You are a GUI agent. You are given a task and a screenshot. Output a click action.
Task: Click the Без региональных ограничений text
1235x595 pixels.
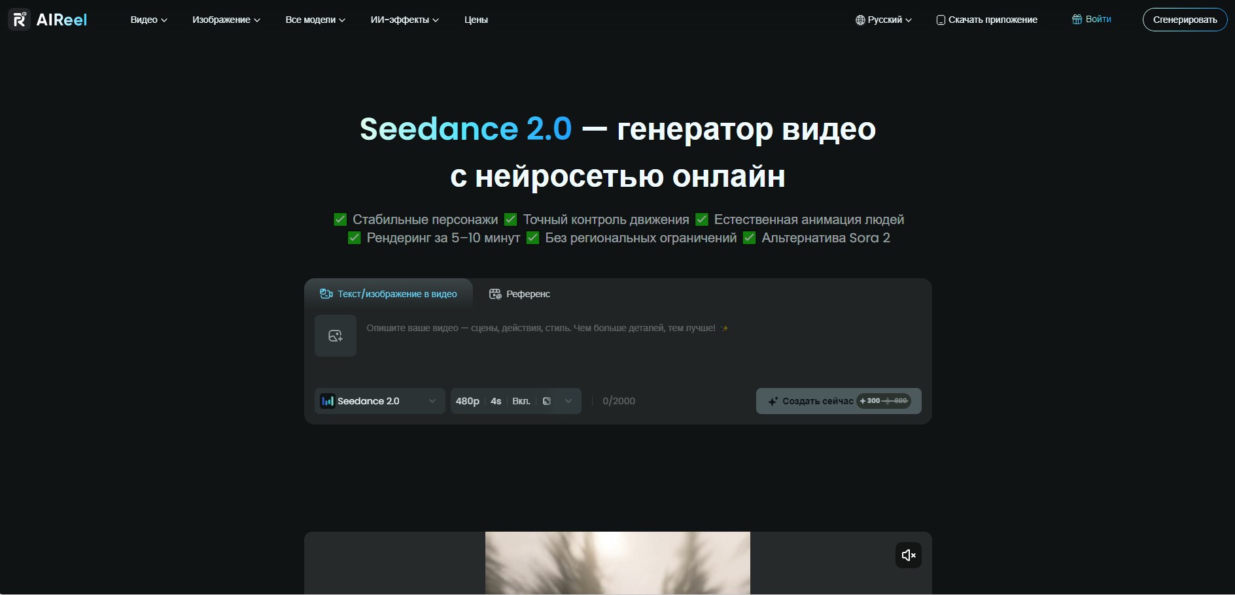pos(641,238)
